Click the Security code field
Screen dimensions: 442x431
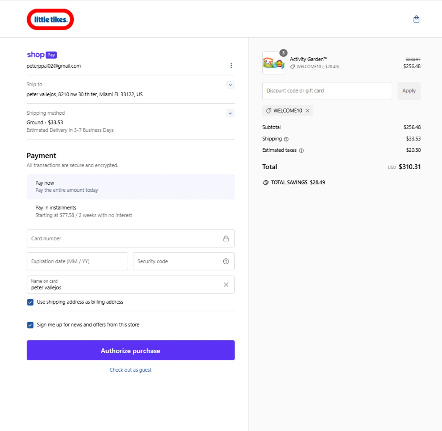pos(184,261)
